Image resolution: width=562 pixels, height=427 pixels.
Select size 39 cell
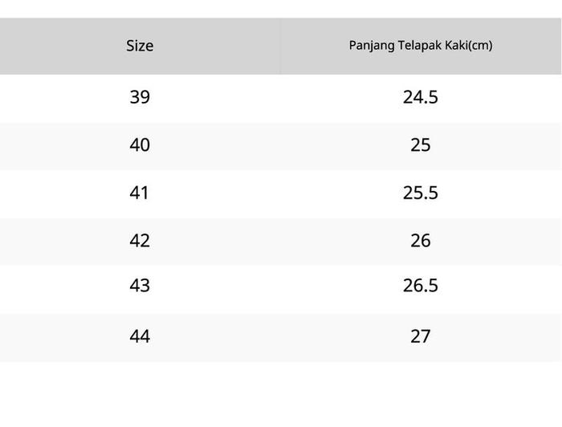click(x=140, y=97)
